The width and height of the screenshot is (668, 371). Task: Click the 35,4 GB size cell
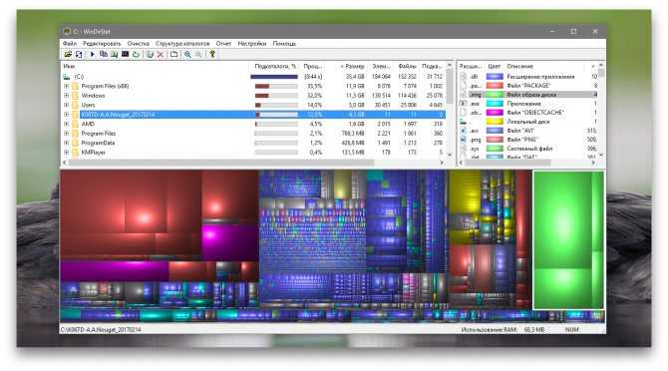pyautogui.click(x=355, y=77)
